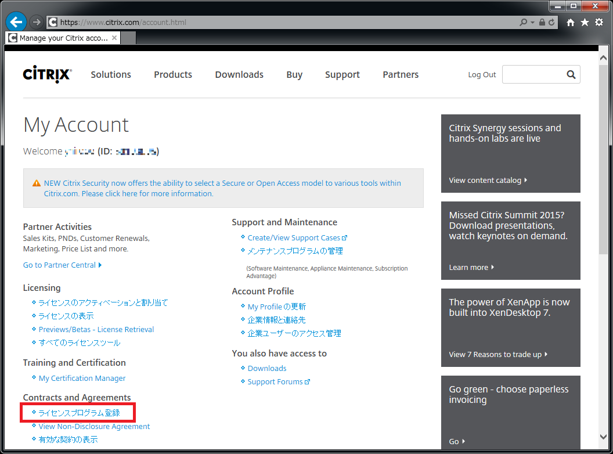Click the magnifier icon in Citrix search box
Screen dimensions: 613x454
click(x=571, y=74)
